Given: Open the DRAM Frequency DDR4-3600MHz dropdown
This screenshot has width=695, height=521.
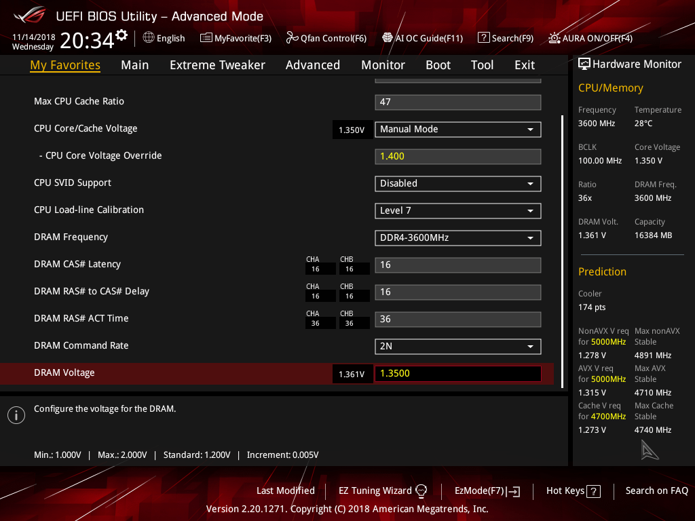Looking at the screenshot, I should pyautogui.click(x=458, y=238).
